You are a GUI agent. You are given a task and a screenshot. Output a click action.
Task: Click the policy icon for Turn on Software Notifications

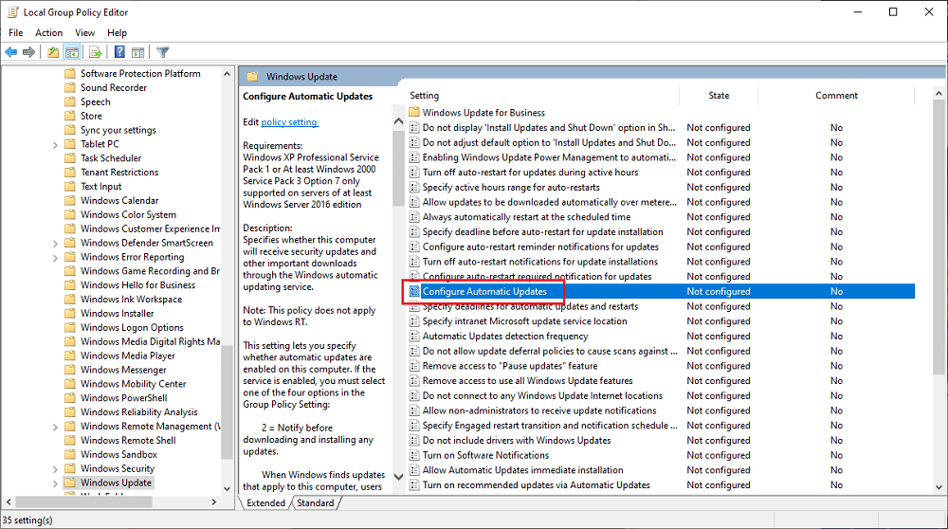[x=414, y=455]
